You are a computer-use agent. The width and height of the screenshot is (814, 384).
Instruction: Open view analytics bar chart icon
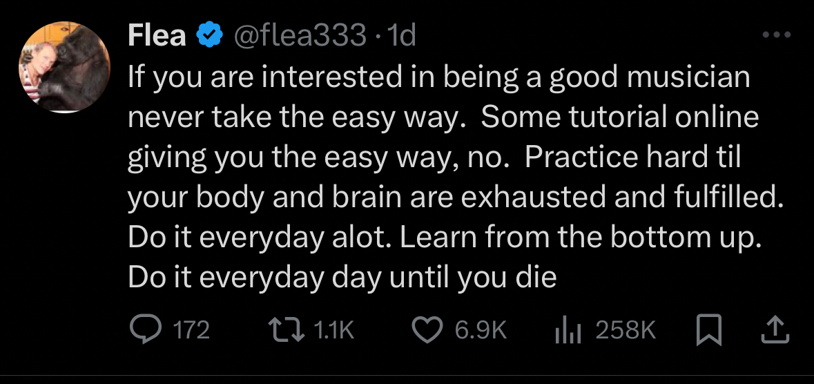[x=567, y=330]
